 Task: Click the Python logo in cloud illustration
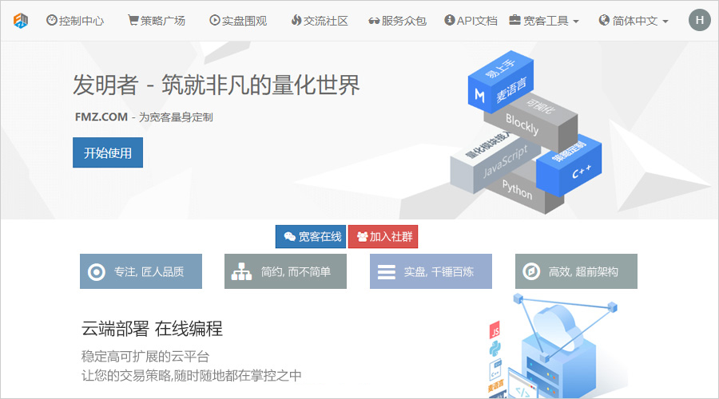pos(495,349)
